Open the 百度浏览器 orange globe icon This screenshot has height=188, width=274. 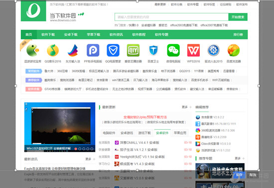point(234,50)
